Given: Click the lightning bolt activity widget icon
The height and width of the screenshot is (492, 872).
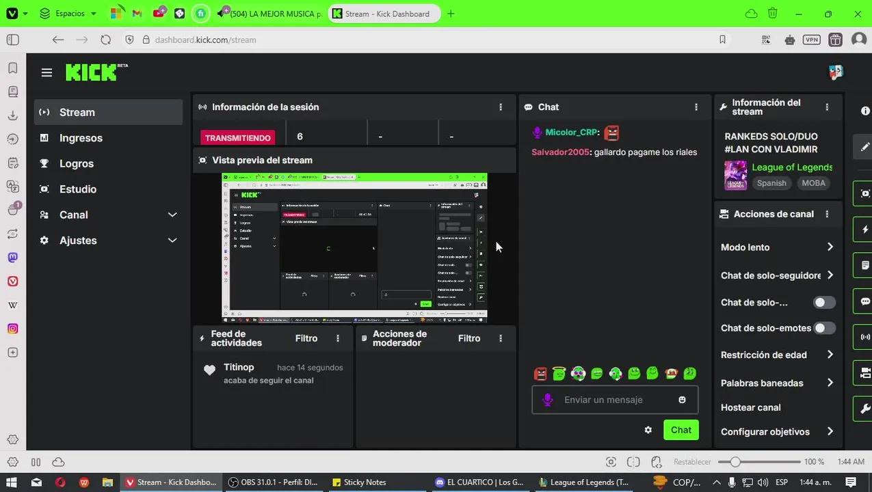Looking at the screenshot, I should pyautogui.click(x=864, y=230).
